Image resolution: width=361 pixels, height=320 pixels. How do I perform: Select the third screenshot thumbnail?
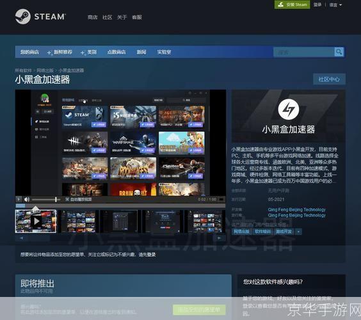pos(120,221)
